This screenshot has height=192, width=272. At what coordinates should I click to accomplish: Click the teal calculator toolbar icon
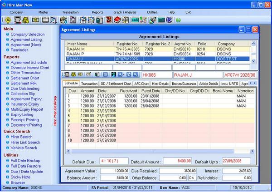(161, 20)
